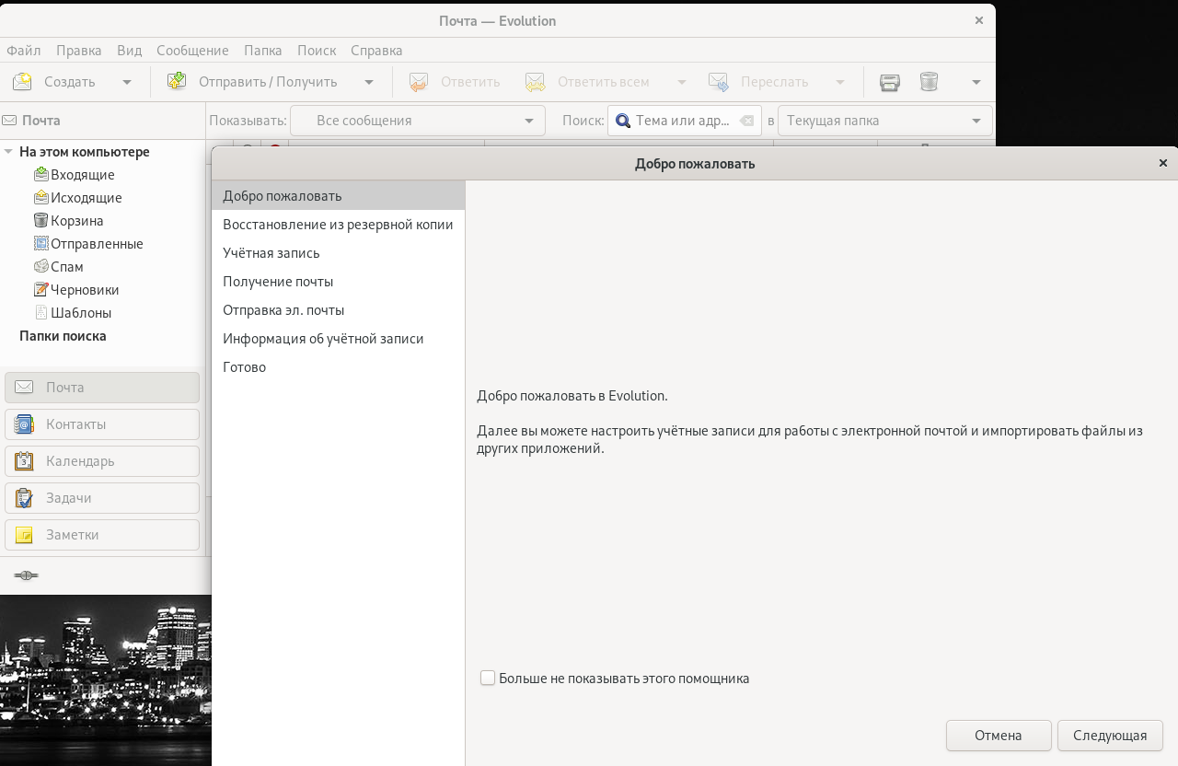The height and width of the screenshot is (766, 1178).
Task: Select the Отправленные folder
Action: pyautogui.click(x=97, y=244)
